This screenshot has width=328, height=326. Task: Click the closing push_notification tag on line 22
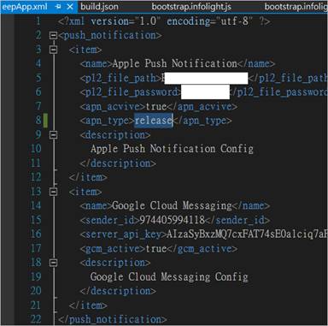coord(113,319)
